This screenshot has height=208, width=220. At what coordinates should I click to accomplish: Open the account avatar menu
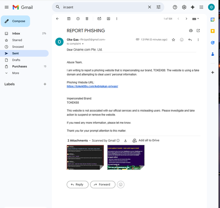(211, 7)
